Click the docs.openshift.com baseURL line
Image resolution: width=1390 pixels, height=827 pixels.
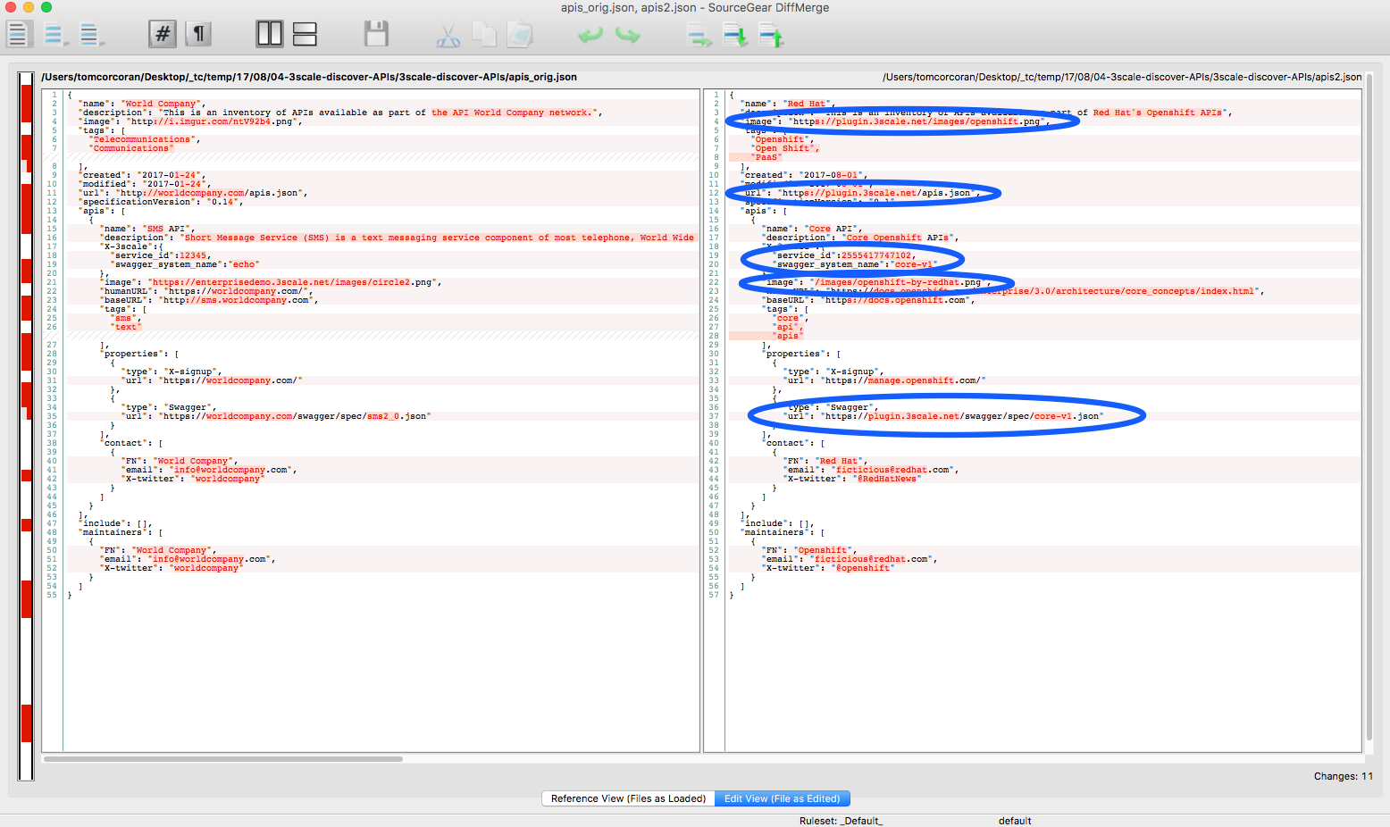868,300
